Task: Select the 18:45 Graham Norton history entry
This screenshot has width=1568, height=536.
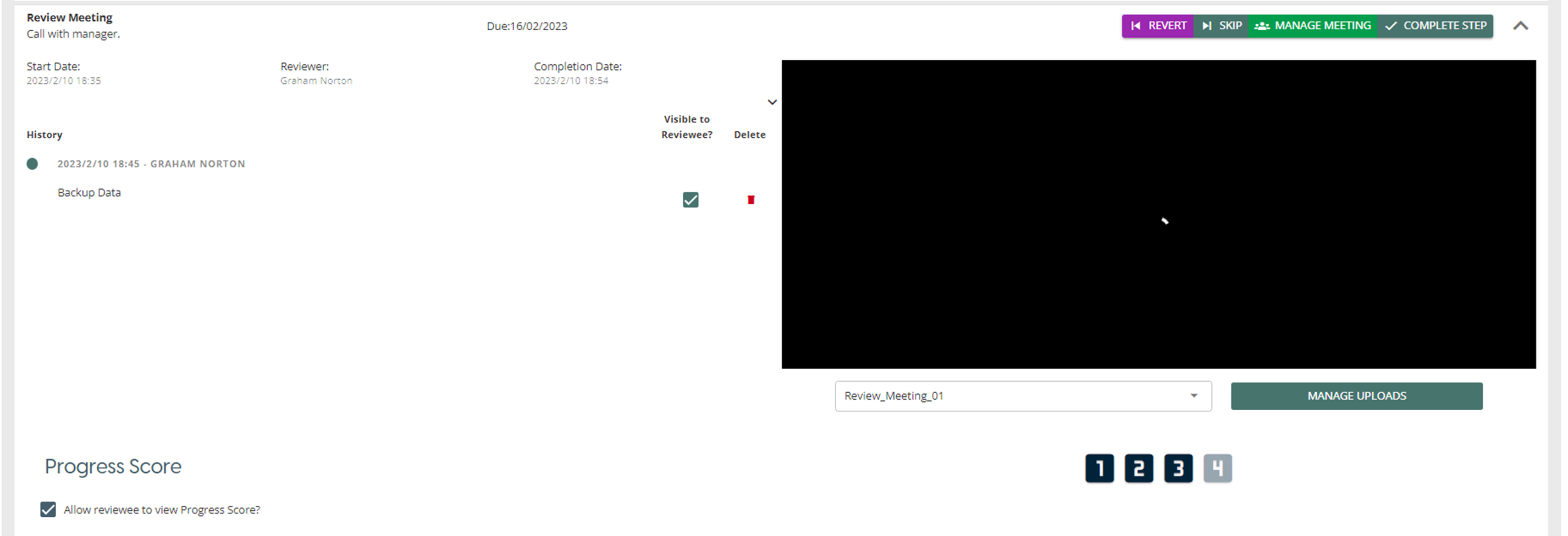Action: 151,164
